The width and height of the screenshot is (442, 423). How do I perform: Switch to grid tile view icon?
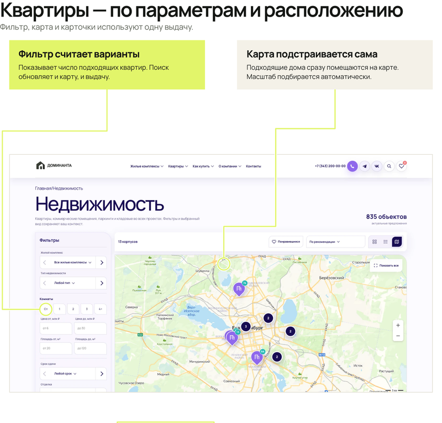(x=375, y=242)
